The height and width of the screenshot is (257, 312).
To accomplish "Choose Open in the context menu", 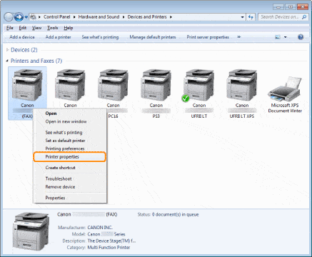I will [x=70, y=114].
